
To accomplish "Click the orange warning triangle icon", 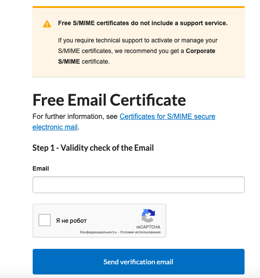I will point(47,24).
